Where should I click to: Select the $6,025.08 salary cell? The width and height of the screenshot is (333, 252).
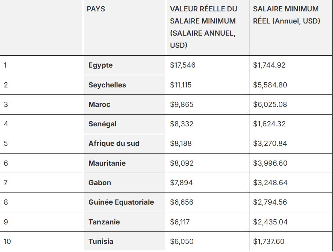coord(270,104)
